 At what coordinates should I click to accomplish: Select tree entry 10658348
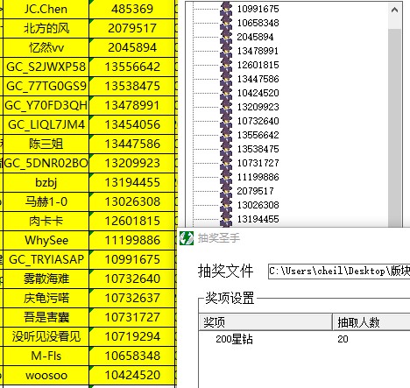click(258, 23)
